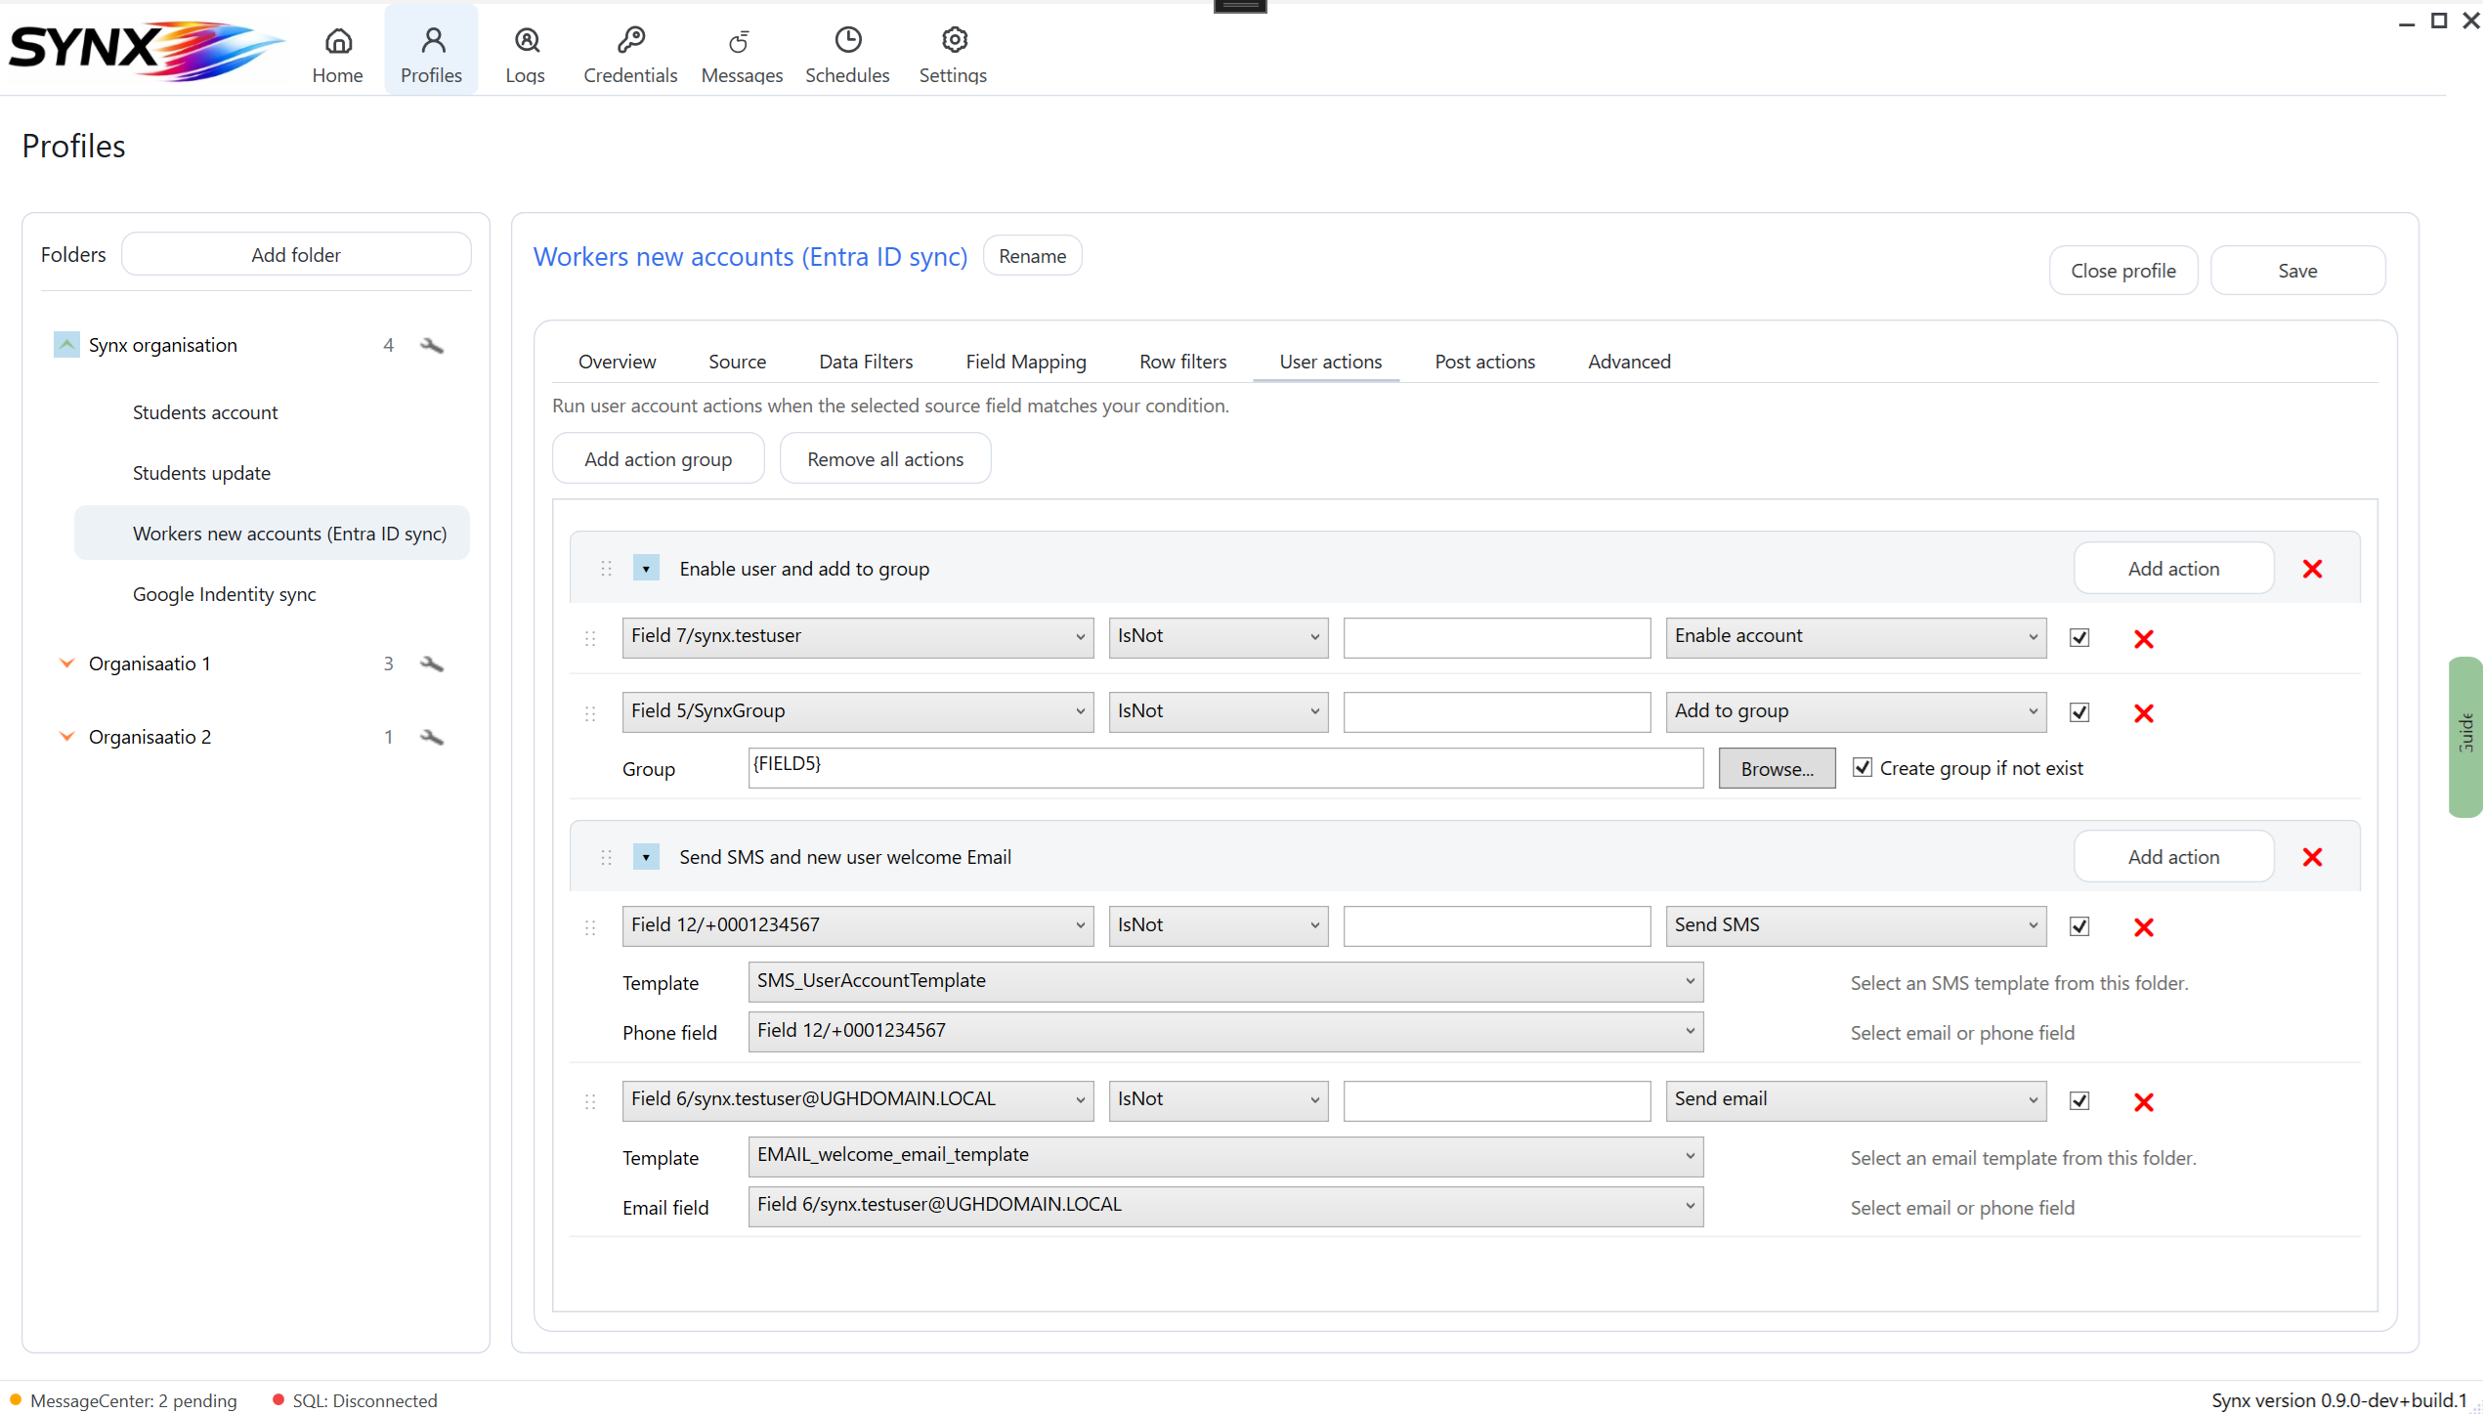
Task: Open the Logs section
Action: (x=526, y=54)
